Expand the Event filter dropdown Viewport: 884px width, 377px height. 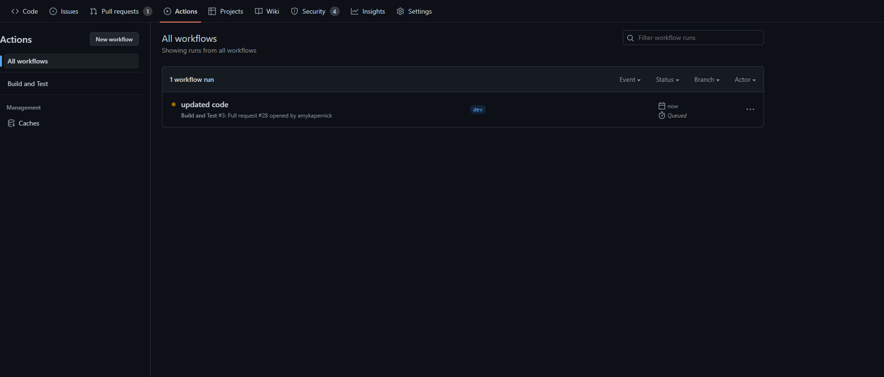630,79
